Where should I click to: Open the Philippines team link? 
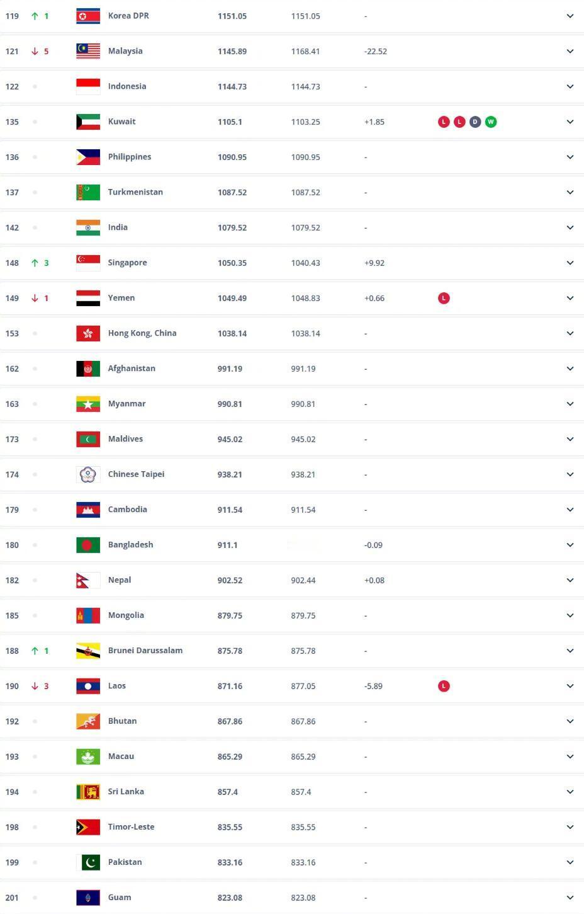[130, 157]
